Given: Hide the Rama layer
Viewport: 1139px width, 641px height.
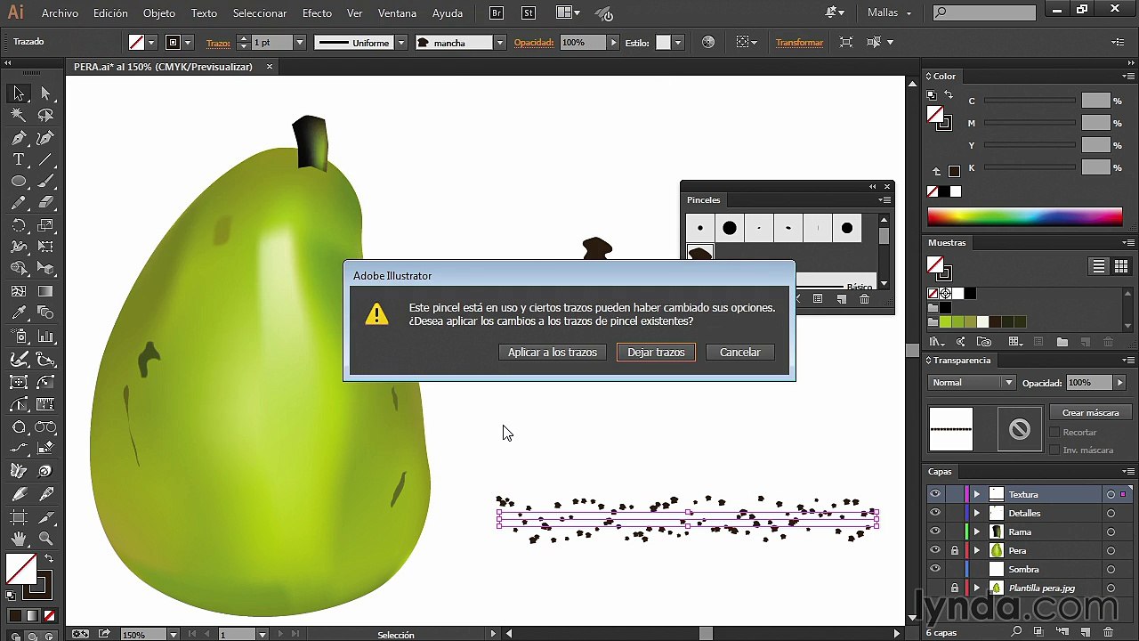Looking at the screenshot, I should point(934,531).
